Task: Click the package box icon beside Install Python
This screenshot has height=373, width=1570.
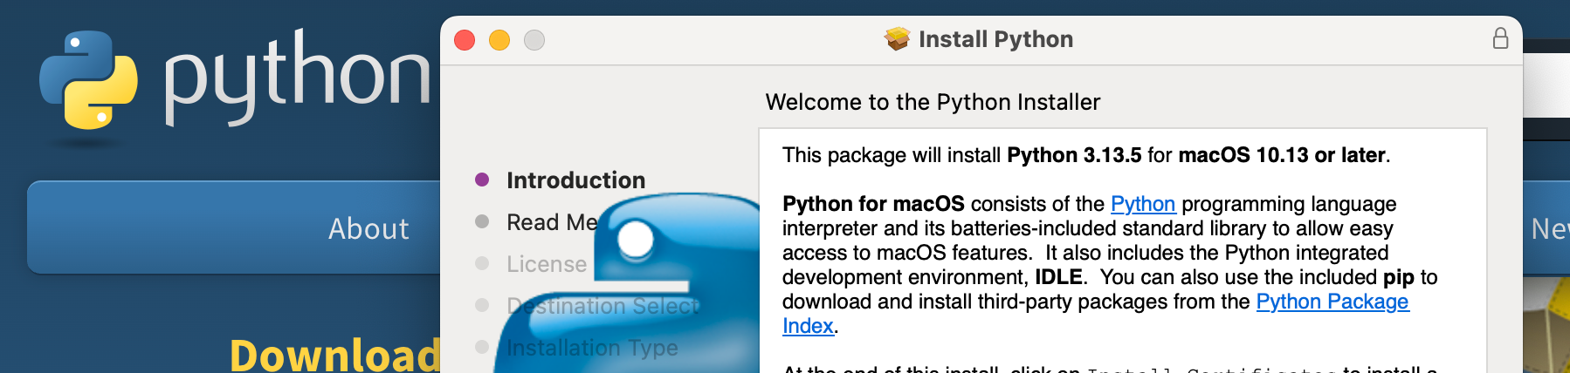Action: point(897,39)
